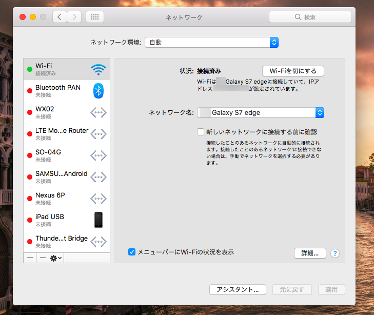Open the help question mark button
This screenshot has height=315, width=374.
(x=335, y=253)
